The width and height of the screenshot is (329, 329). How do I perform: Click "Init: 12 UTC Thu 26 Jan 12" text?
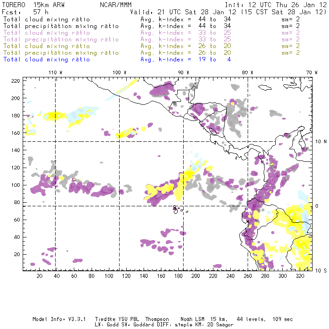276,5
